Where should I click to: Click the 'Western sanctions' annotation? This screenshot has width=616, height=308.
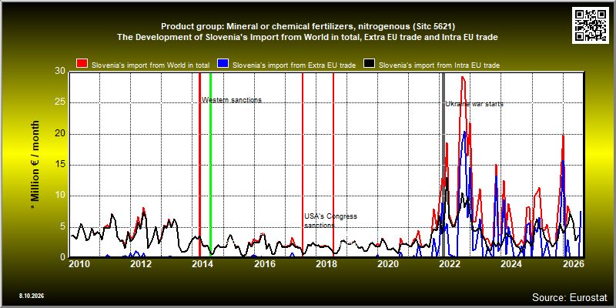pyautogui.click(x=232, y=100)
